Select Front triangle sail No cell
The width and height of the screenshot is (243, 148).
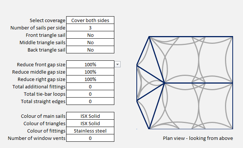click(90, 35)
